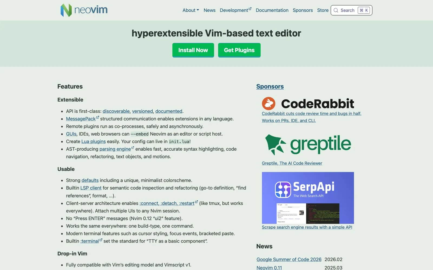The width and height of the screenshot is (433, 270).
Task: Click the CodeRabbit sponsor logo
Action: click(308, 103)
